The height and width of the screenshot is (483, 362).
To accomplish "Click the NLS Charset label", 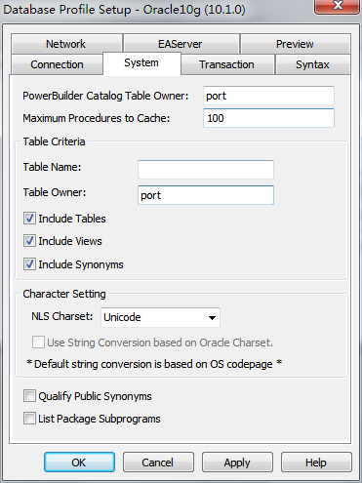I will 62,316.
